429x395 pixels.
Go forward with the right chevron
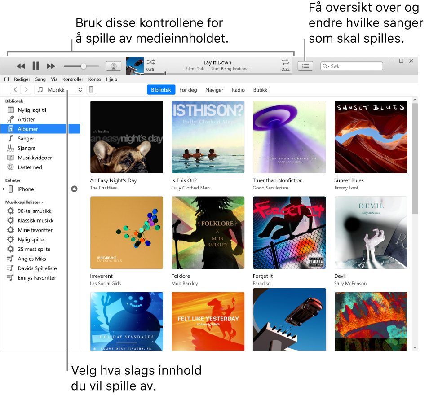click(x=26, y=90)
